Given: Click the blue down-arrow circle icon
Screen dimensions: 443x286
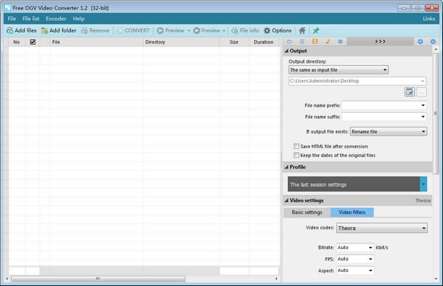Looking at the screenshot, I should coord(420,41).
